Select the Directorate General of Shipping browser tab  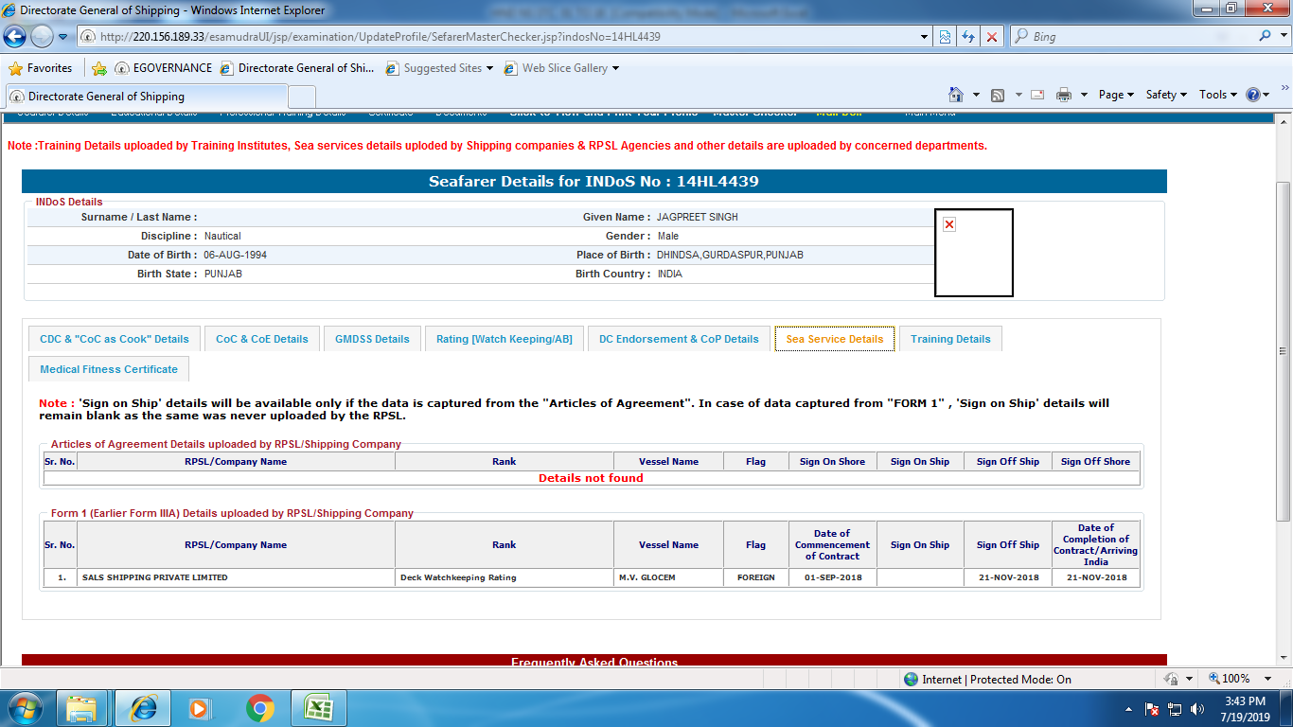147,97
